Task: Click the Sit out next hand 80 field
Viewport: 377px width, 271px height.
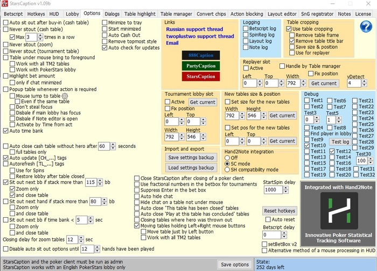Action: (x=95, y=202)
